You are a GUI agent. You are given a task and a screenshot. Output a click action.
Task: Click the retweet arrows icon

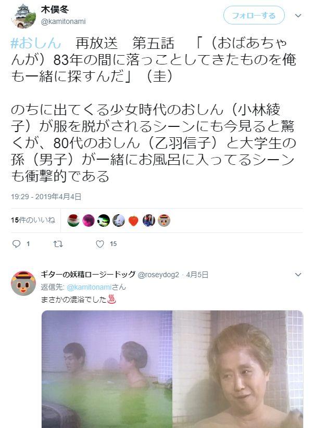(58, 244)
